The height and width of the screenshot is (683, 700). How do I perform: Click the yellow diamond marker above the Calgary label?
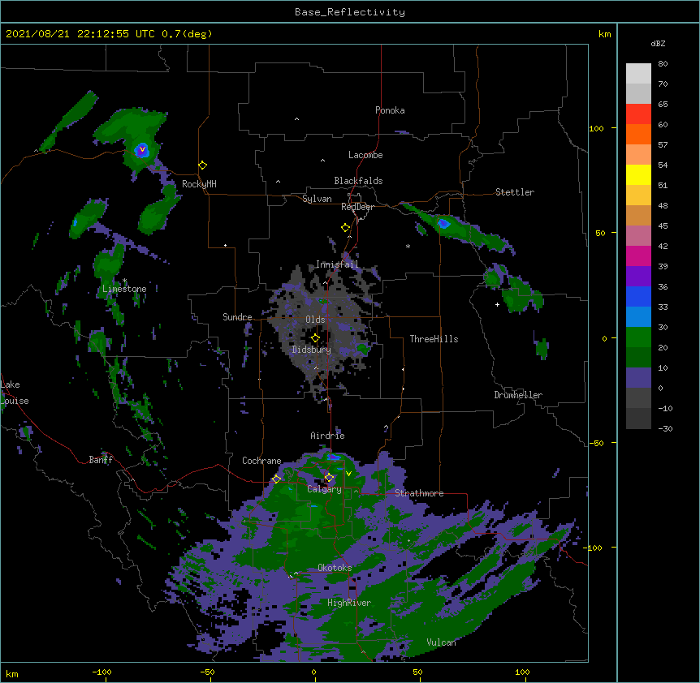[x=329, y=478]
